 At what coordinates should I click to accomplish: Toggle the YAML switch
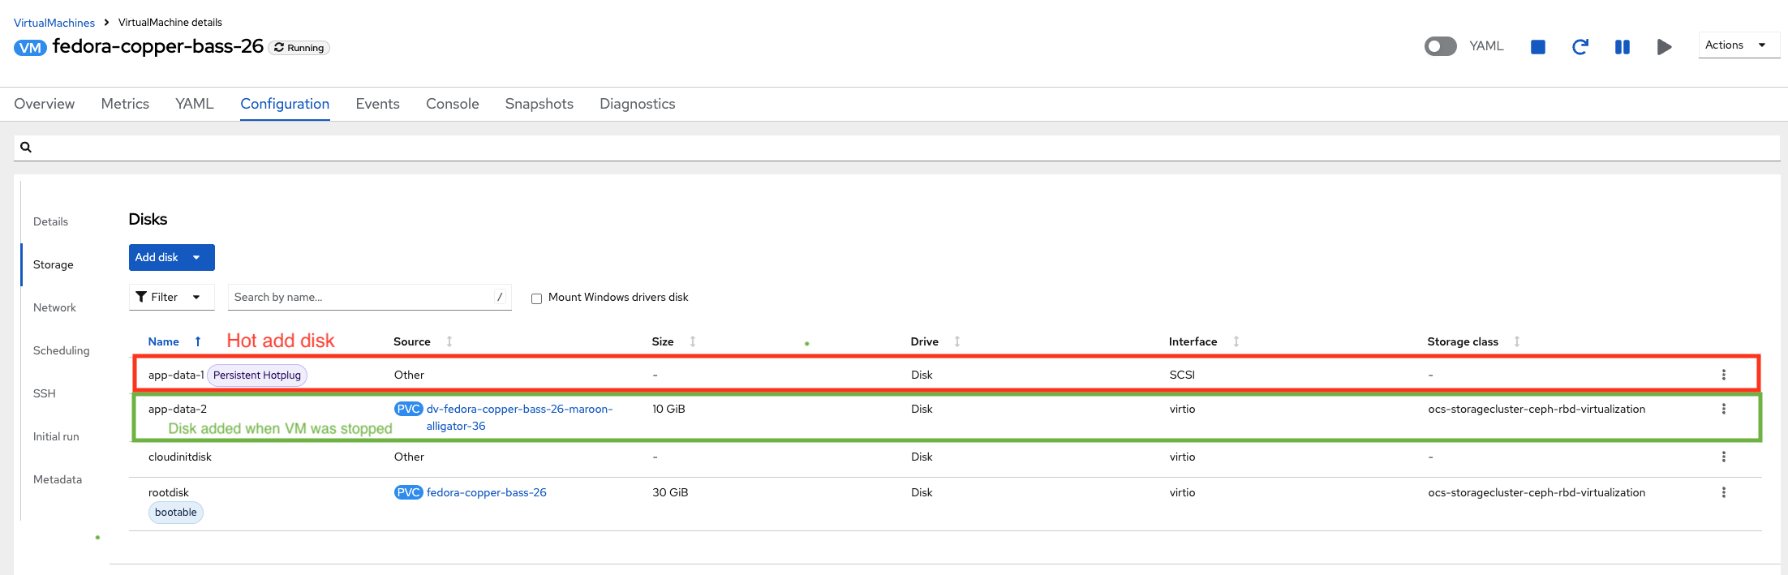(1440, 46)
